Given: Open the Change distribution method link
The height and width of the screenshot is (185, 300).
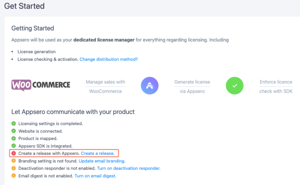Looking at the screenshot, I should tap(109, 59).
